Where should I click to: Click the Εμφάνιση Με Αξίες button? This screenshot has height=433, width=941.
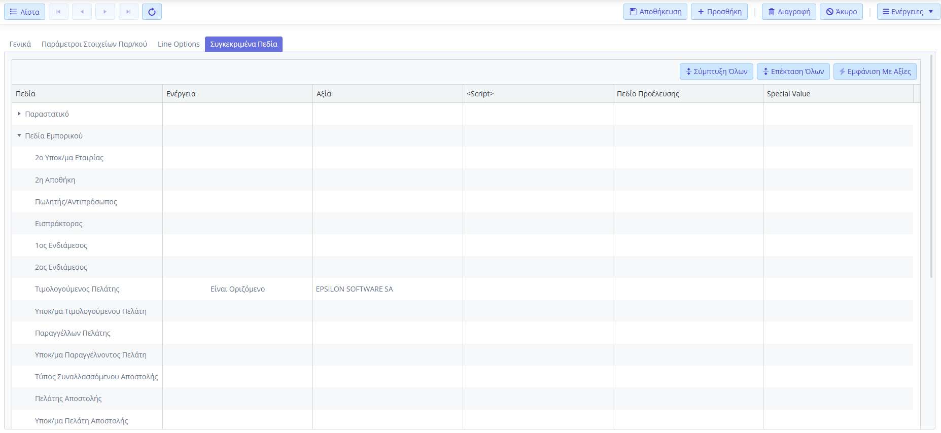875,71
